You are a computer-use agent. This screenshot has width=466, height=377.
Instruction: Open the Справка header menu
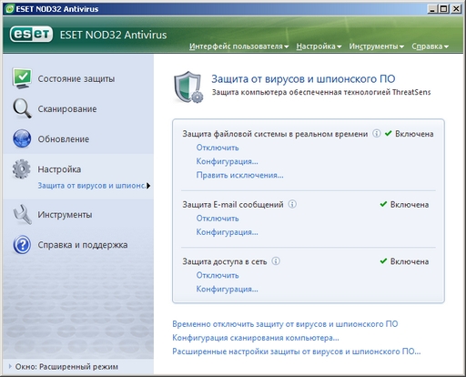[431, 46]
